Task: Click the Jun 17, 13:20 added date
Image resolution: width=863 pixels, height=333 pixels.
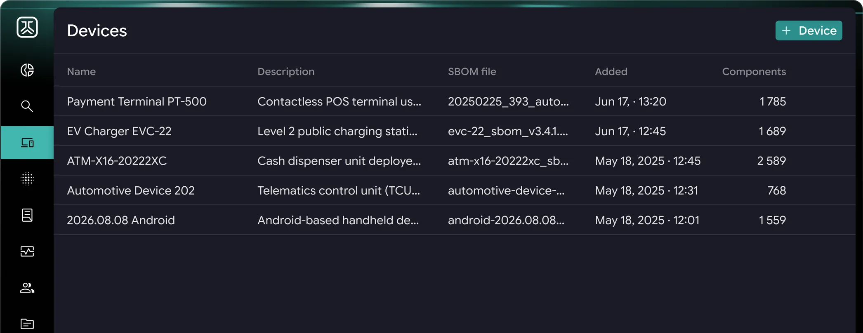Action: click(x=630, y=101)
